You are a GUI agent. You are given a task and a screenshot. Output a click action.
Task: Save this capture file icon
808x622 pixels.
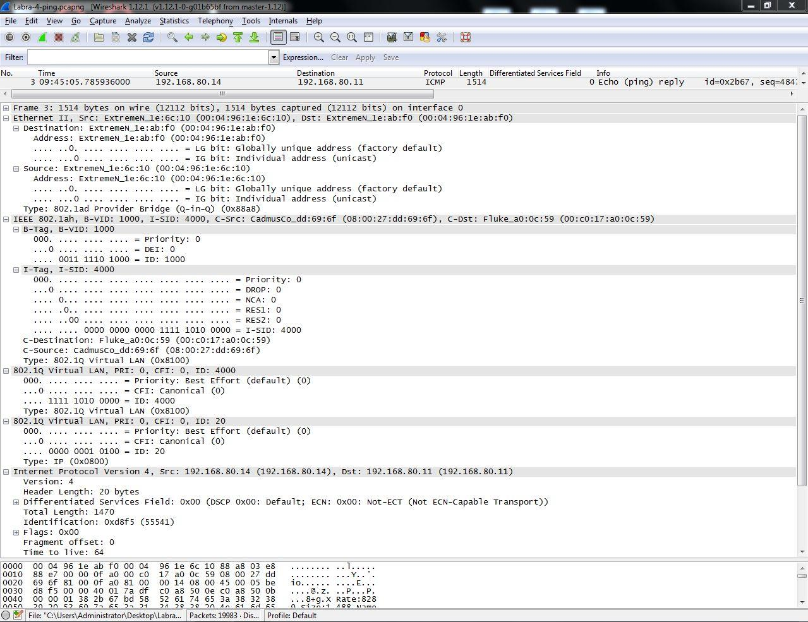pos(116,37)
